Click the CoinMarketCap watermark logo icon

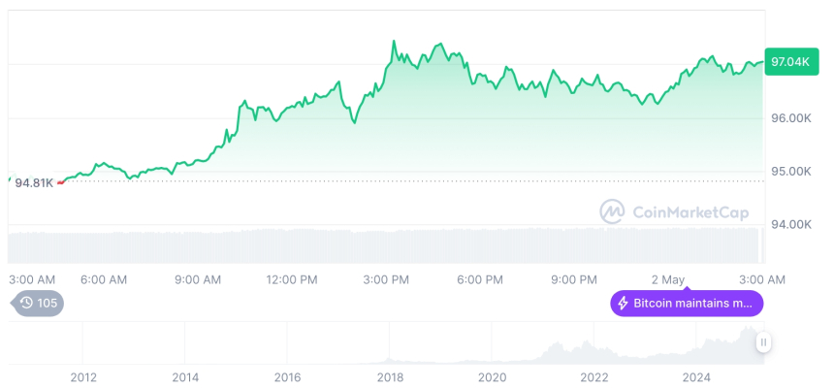pos(612,211)
